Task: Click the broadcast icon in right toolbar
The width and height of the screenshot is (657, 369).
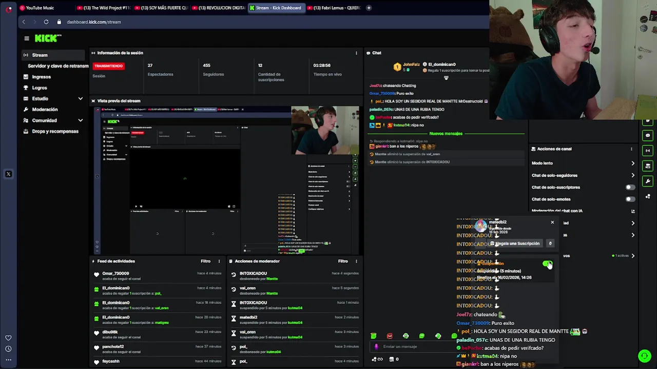Action: pos(648,151)
